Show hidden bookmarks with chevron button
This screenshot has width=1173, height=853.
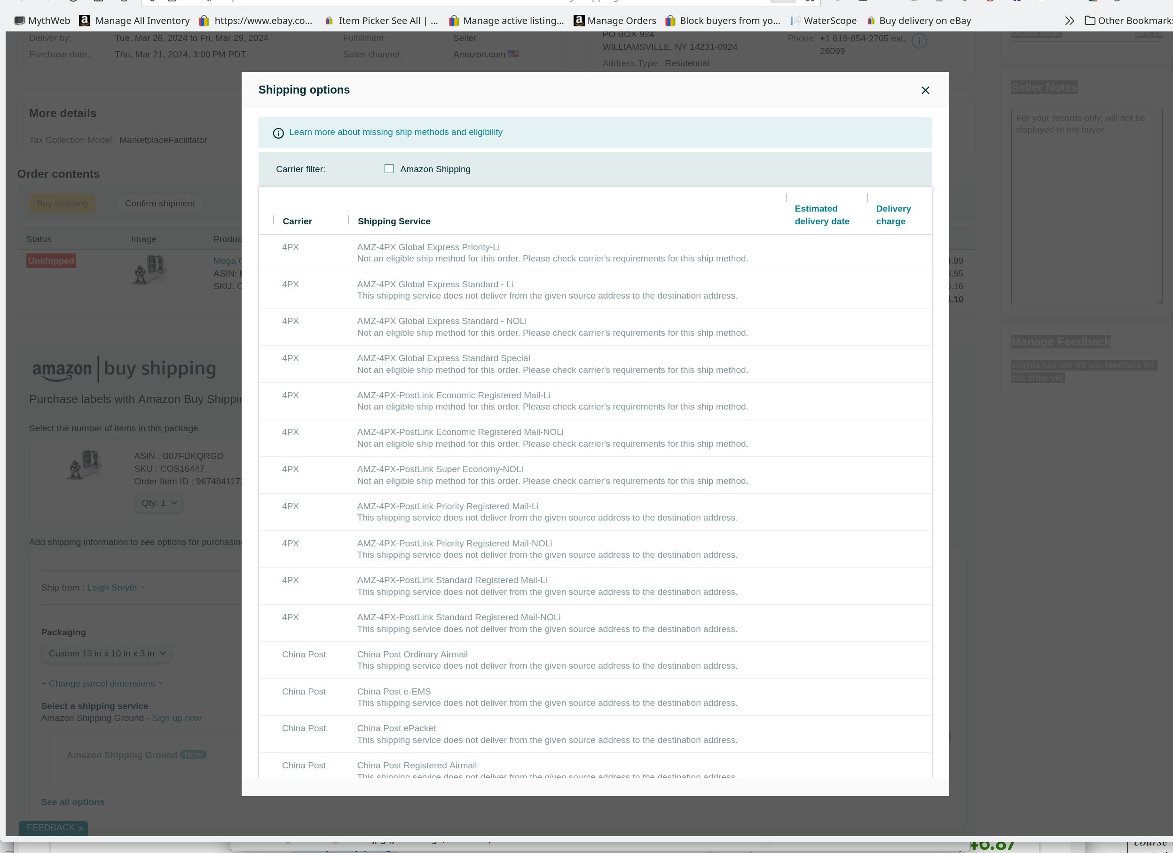tap(1070, 21)
